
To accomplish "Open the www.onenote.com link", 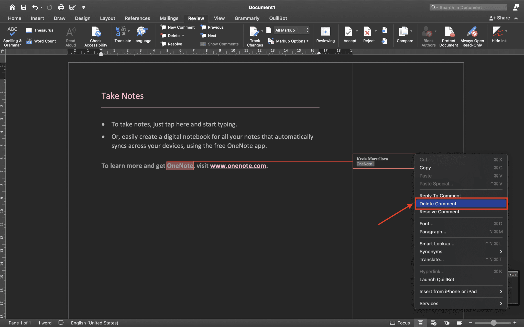I will 238,166.
